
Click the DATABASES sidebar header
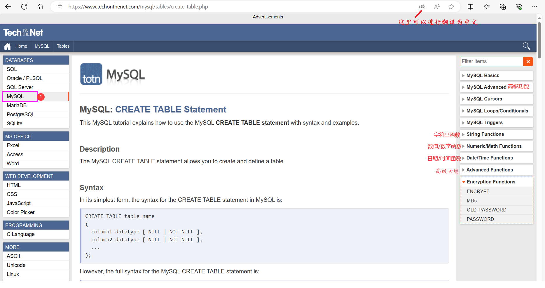point(36,60)
